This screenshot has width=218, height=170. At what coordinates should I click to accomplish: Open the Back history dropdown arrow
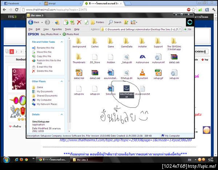click(x=42, y=22)
